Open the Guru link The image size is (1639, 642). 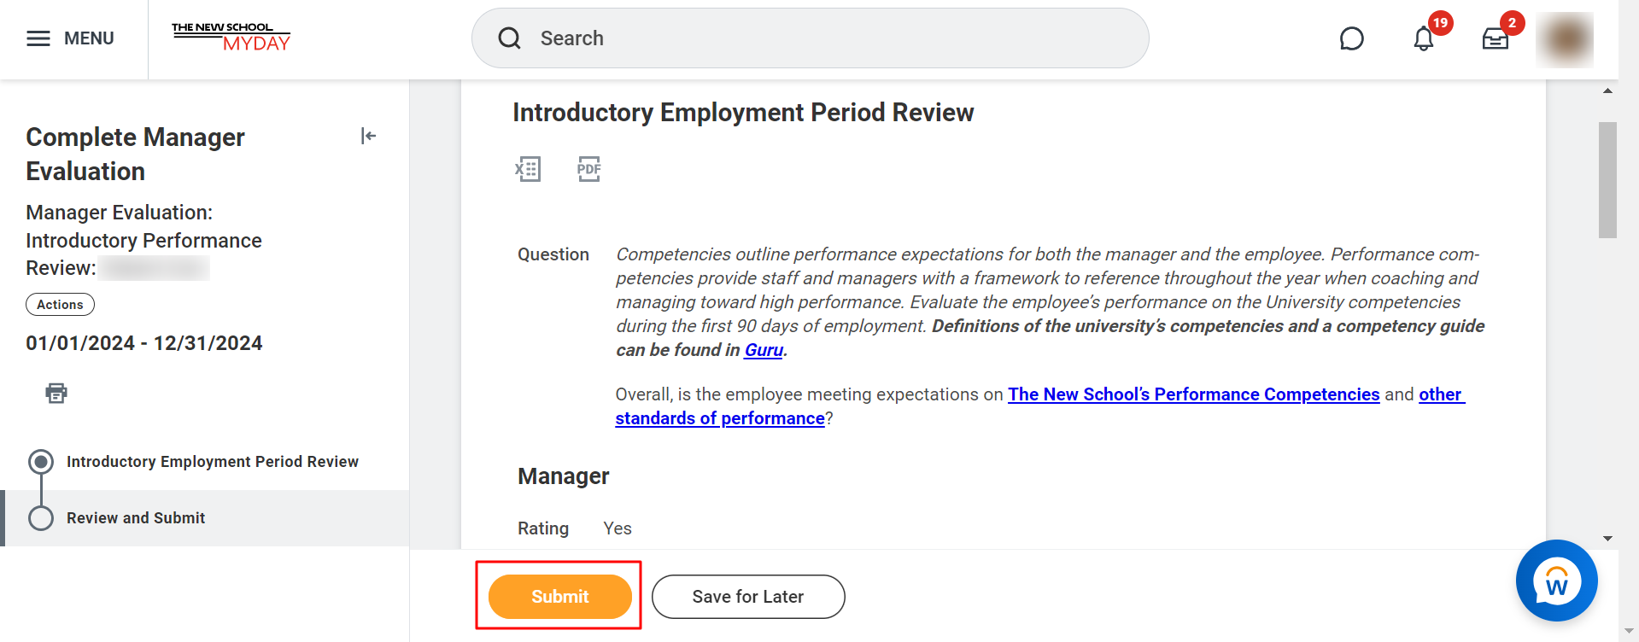click(764, 350)
